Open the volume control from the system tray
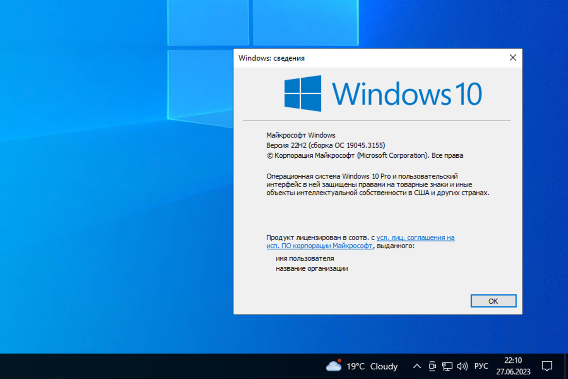 pyautogui.click(x=462, y=366)
